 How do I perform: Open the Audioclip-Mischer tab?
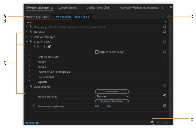tap(141, 8)
